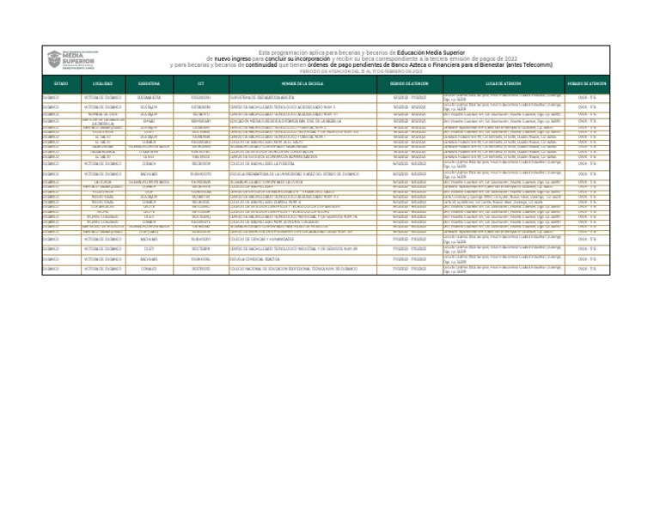Click the Media Superior logo in the header
Viewport: 660px width, 510px height.
click(x=71, y=60)
